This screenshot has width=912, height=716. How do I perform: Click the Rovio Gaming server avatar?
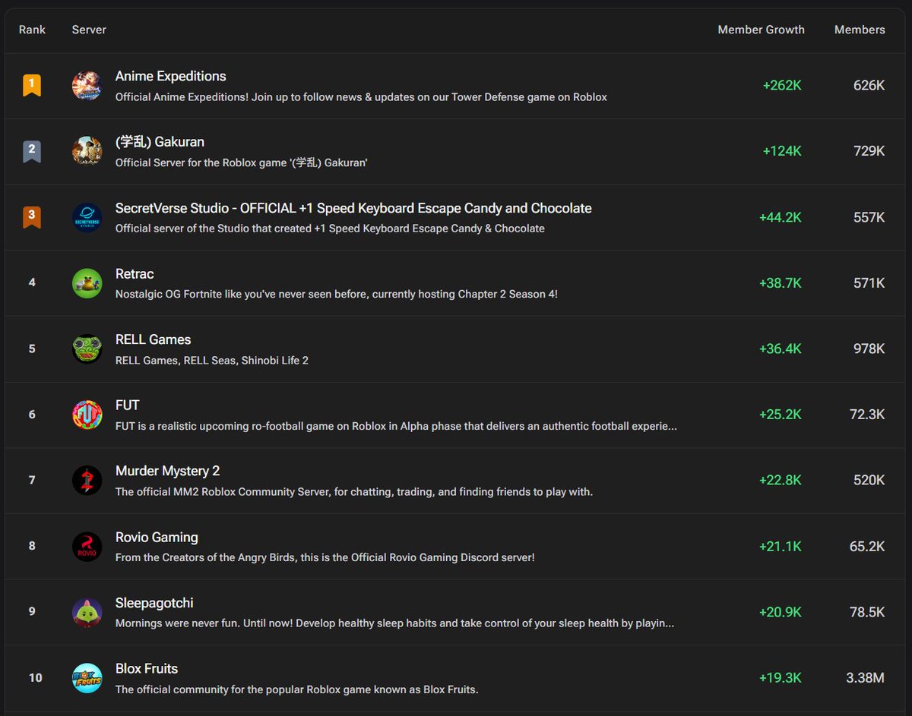(87, 546)
